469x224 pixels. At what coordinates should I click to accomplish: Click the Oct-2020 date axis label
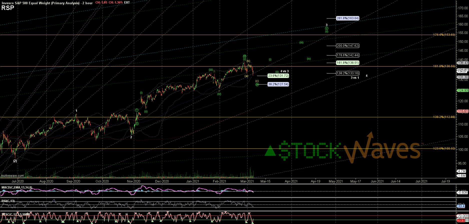click(x=103, y=181)
